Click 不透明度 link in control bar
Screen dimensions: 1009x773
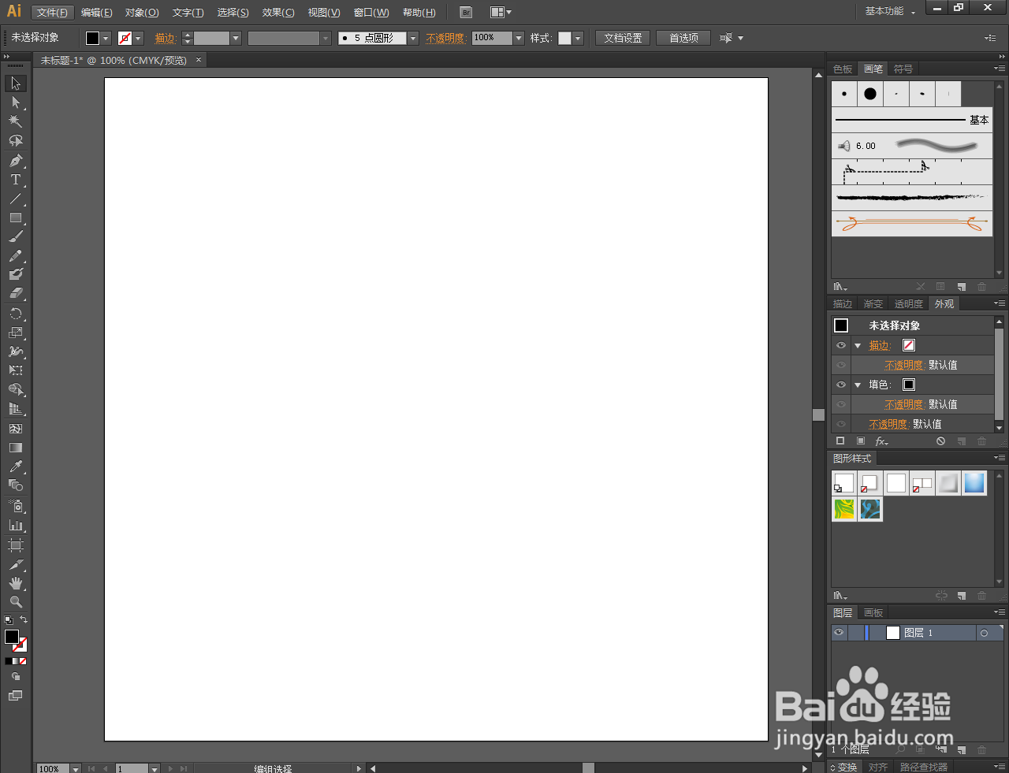[x=445, y=38]
